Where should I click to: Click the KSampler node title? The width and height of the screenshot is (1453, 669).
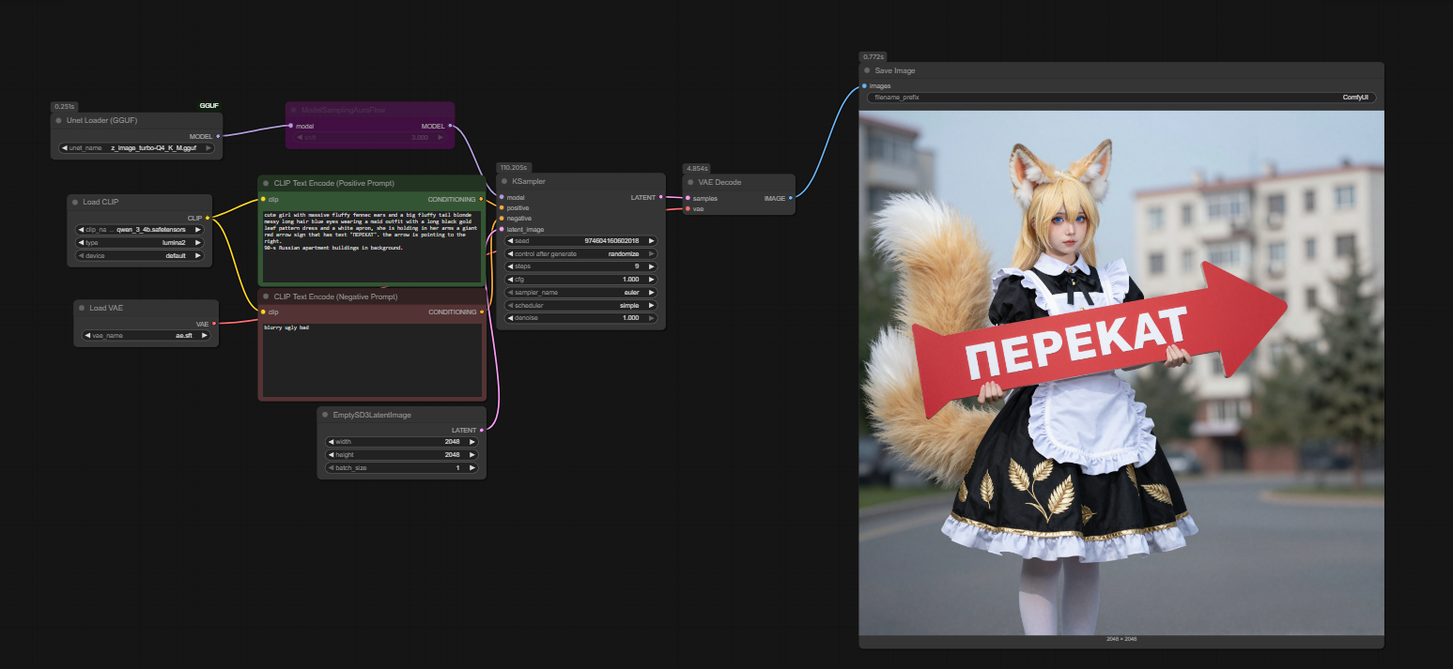pos(529,181)
